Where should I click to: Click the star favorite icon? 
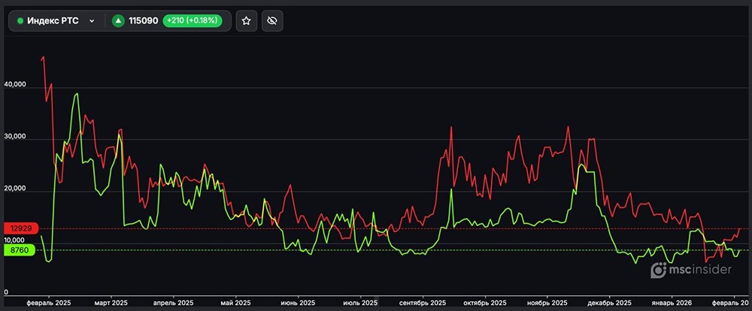[x=246, y=21]
